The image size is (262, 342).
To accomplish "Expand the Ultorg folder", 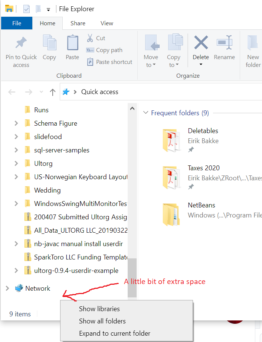I will click(x=16, y=163).
